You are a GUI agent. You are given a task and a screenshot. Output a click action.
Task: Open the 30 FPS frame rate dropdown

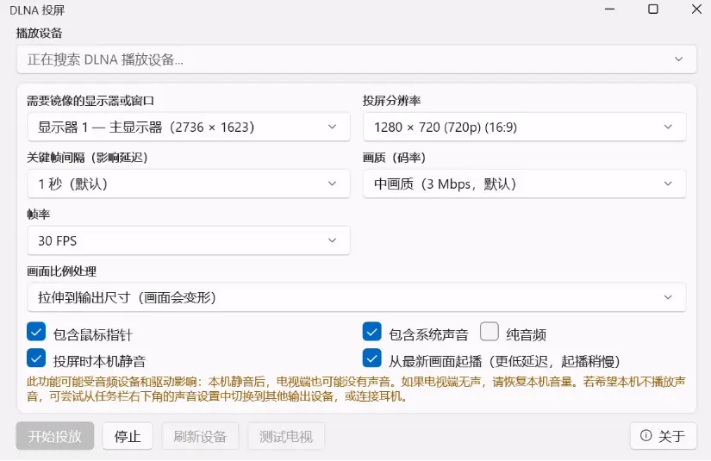coord(189,240)
